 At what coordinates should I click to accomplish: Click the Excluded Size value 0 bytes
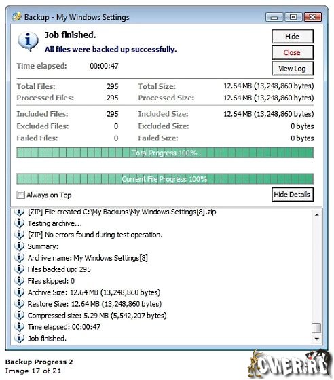(x=302, y=126)
